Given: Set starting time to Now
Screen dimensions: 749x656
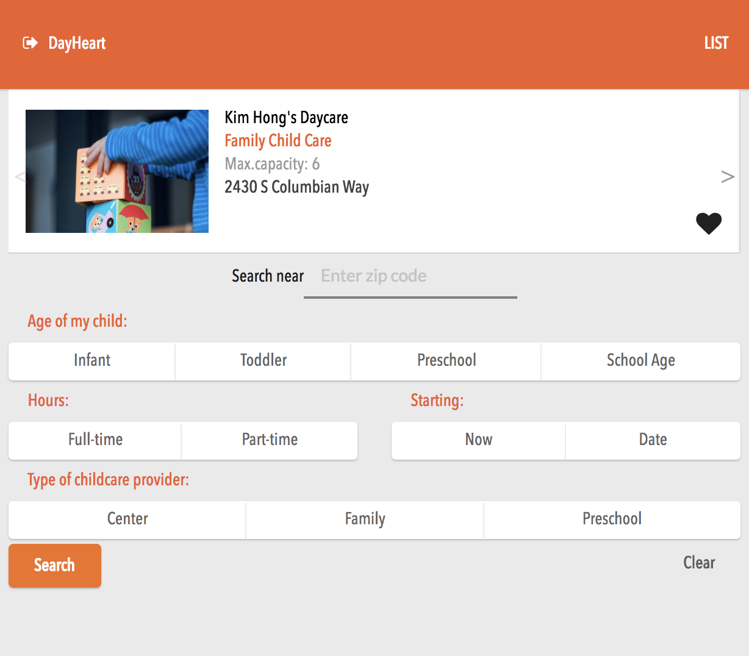Looking at the screenshot, I should (x=478, y=440).
